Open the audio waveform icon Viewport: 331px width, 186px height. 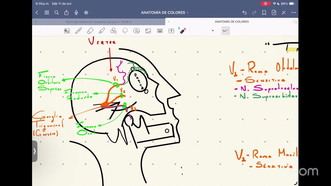(86, 12)
